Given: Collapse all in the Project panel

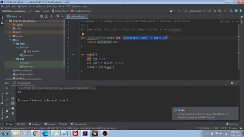Looking at the screenshot, I should [51, 16].
